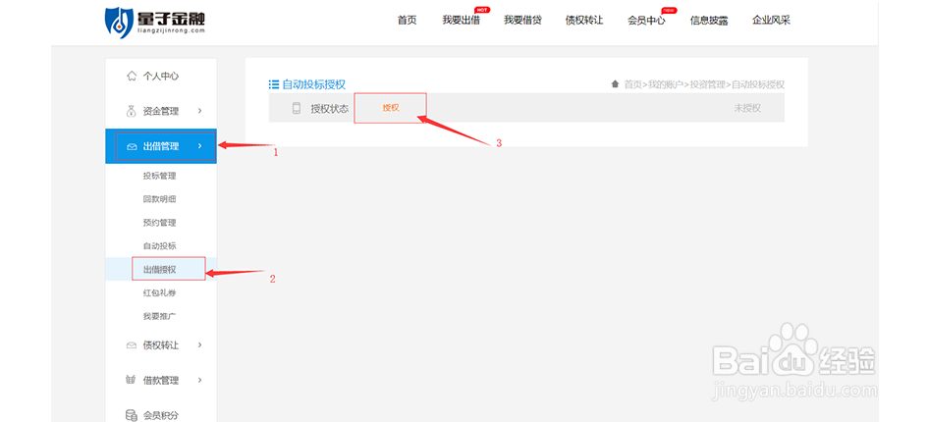This screenshot has height=422, width=928.
Task: Open the 我要出借 nav item
Action: pos(461,21)
